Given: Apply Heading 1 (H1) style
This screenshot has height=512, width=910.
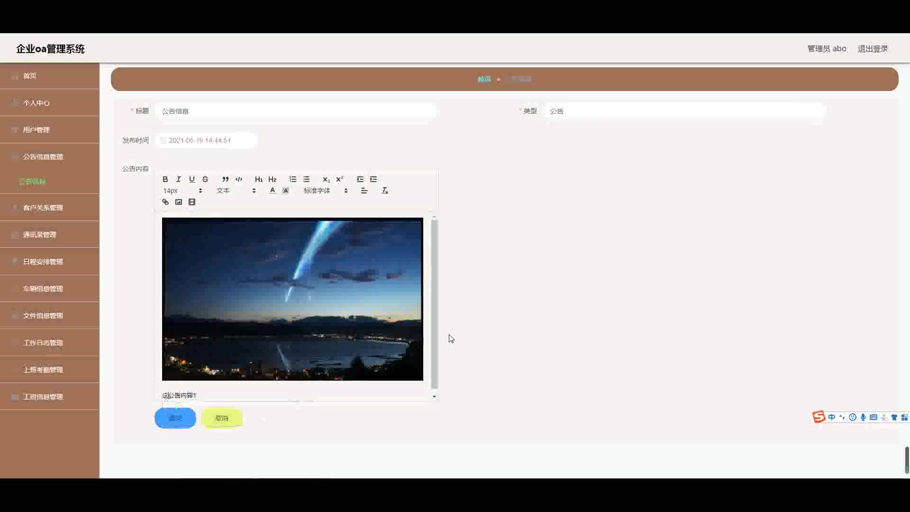Looking at the screenshot, I should coord(258,179).
